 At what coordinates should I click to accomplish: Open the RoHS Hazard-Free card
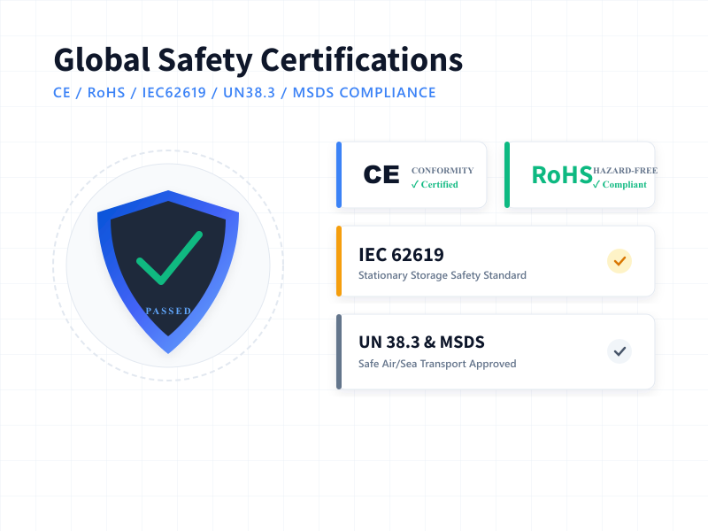click(580, 174)
